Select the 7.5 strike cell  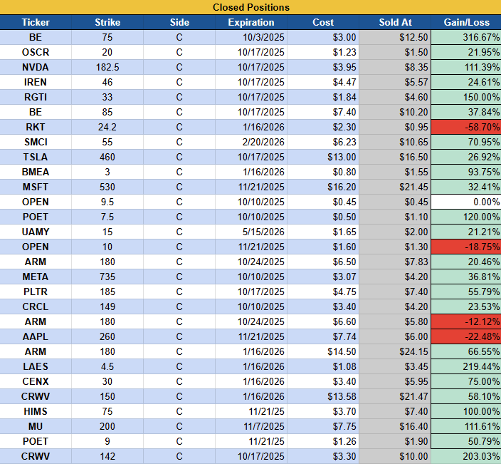point(107,217)
